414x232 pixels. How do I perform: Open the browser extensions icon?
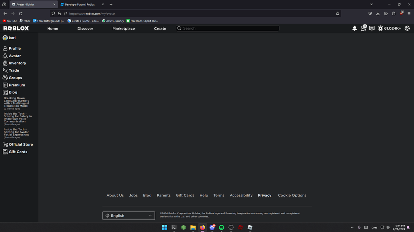tap(394, 14)
